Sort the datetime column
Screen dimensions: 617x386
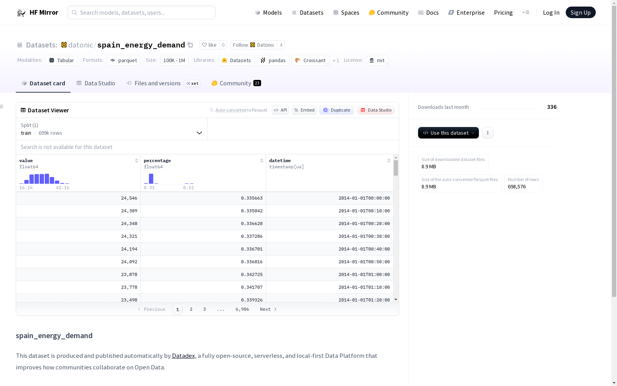(x=389, y=161)
